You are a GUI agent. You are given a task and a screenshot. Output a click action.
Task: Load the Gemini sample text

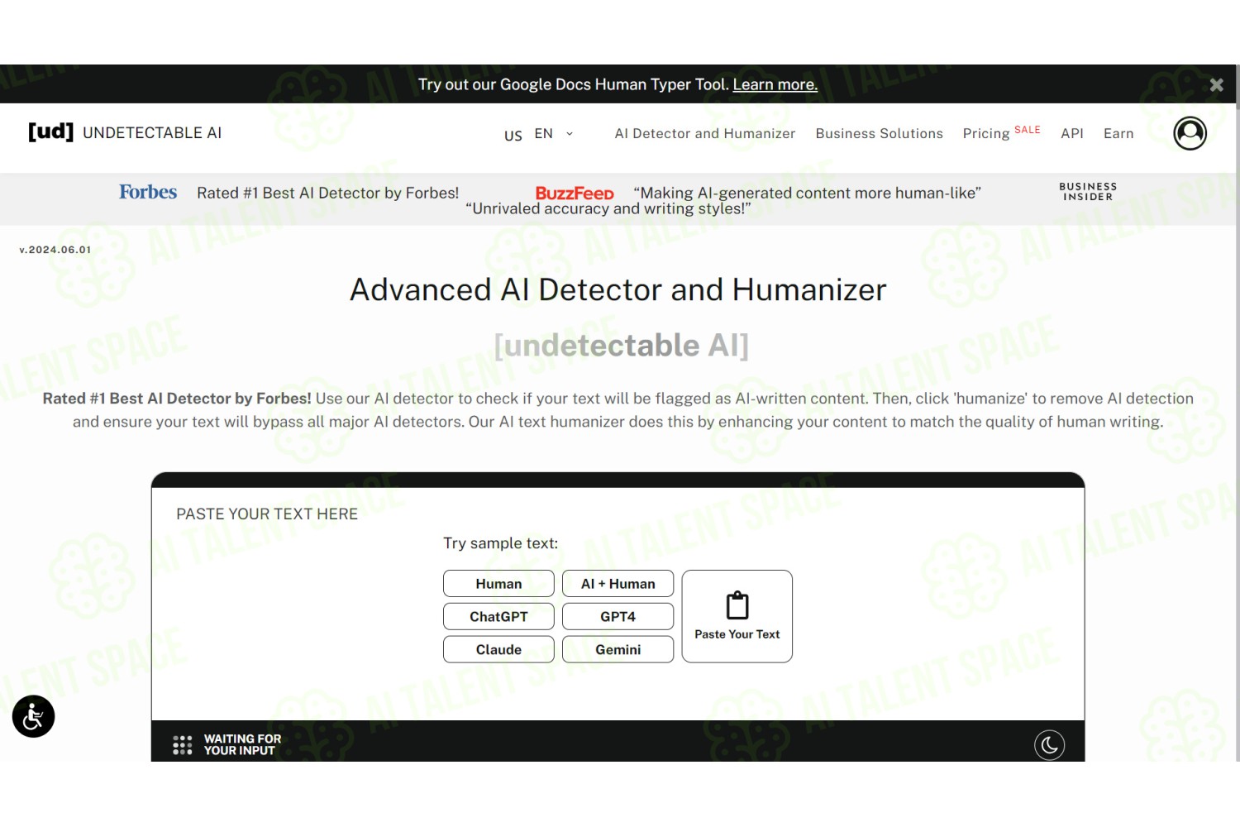(618, 649)
